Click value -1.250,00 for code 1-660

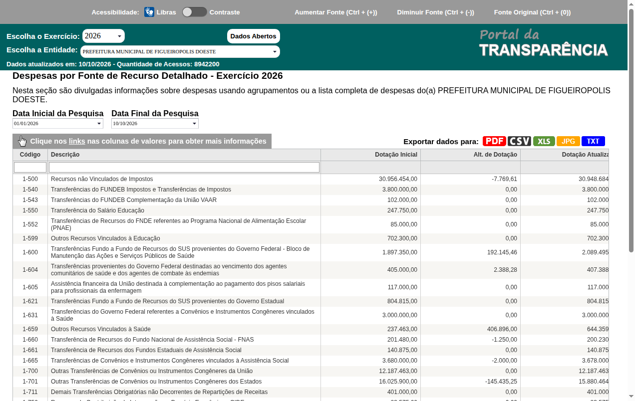pos(504,340)
